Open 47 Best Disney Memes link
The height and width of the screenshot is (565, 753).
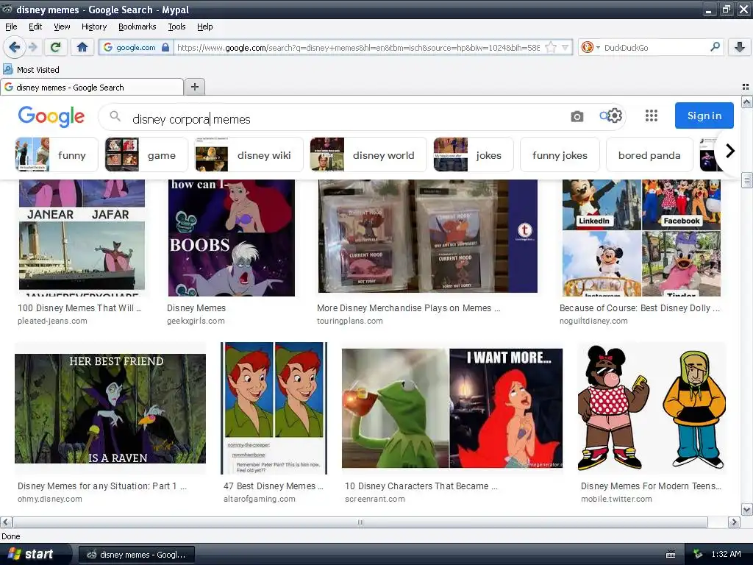point(274,486)
